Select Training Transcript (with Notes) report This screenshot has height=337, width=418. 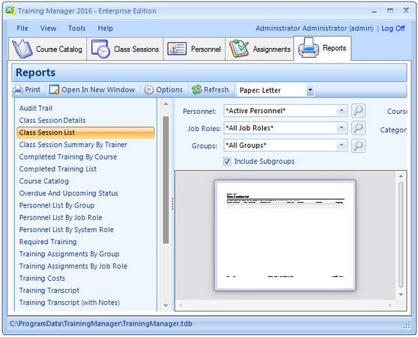(x=70, y=303)
